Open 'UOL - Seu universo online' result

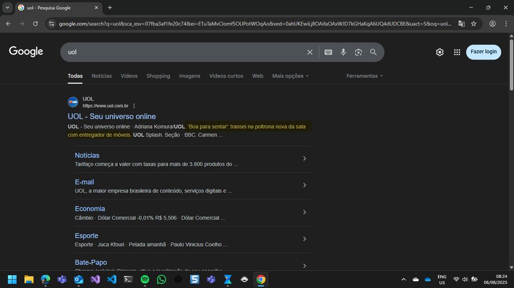click(112, 116)
